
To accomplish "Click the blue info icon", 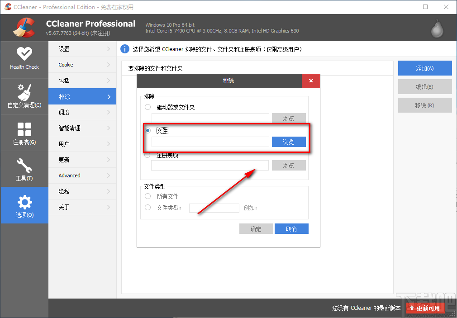I will click(x=125, y=49).
